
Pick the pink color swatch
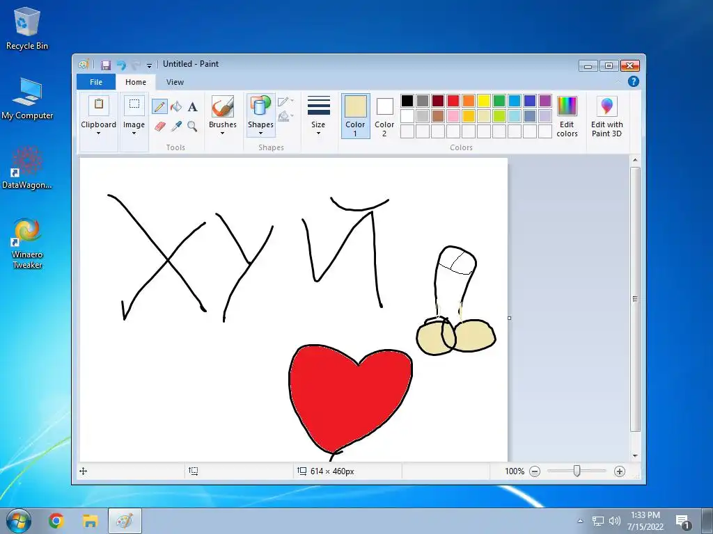pyautogui.click(x=453, y=116)
